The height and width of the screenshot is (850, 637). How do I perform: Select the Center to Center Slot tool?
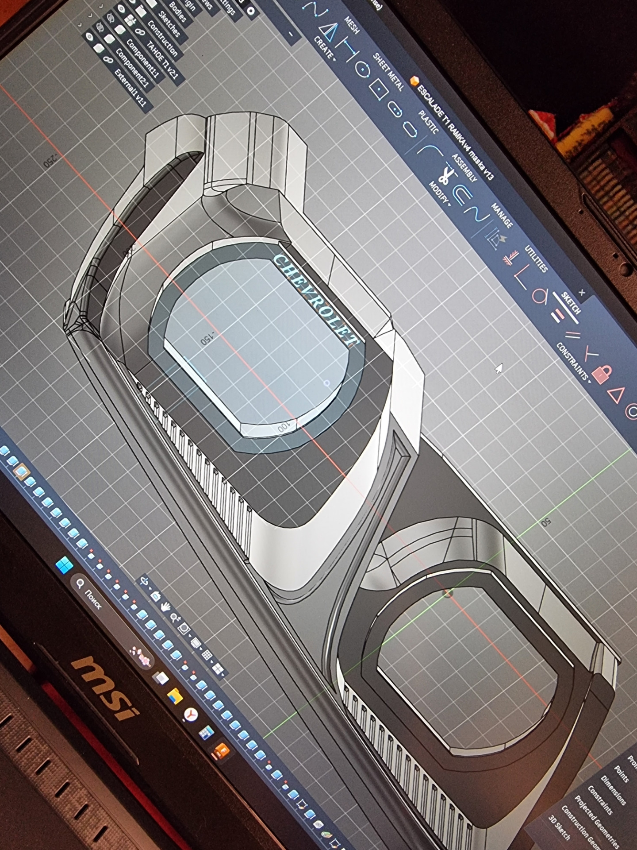(395, 108)
